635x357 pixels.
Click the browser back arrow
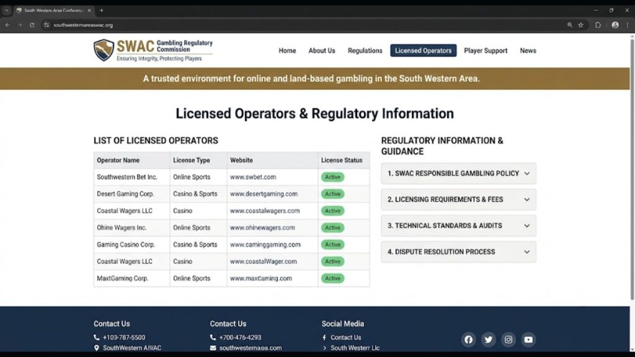[x=7, y=25]
